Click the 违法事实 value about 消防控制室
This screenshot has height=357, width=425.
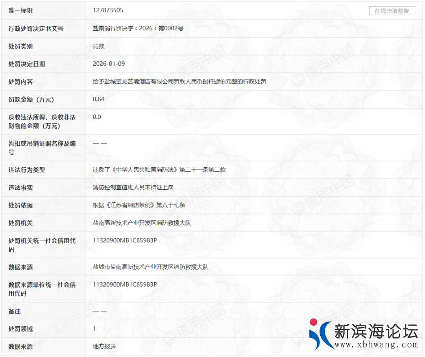click(x=133, y=187)
